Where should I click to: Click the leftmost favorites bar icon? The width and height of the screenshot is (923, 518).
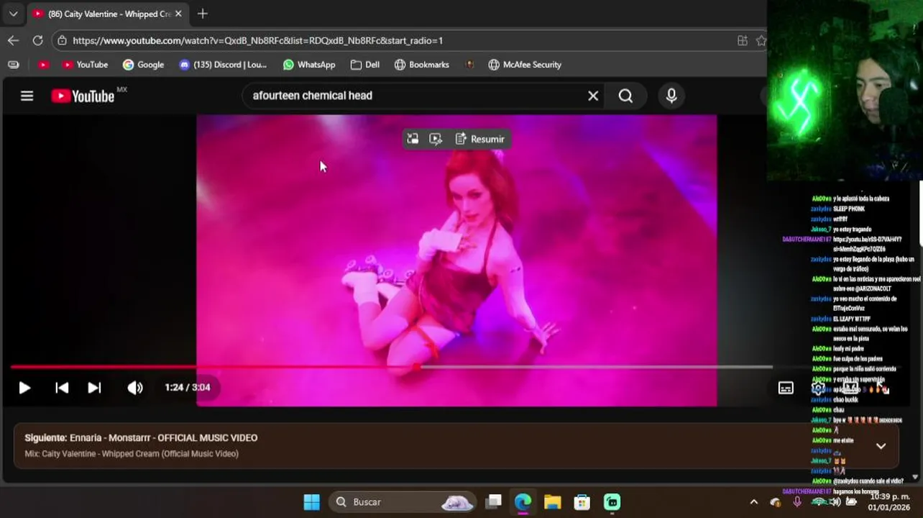tap(13, 65)
